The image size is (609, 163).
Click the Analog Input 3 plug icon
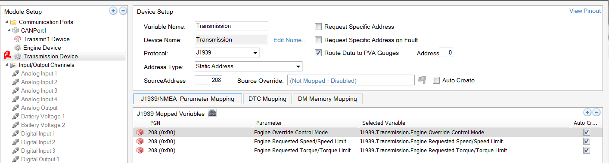(16, 91)
